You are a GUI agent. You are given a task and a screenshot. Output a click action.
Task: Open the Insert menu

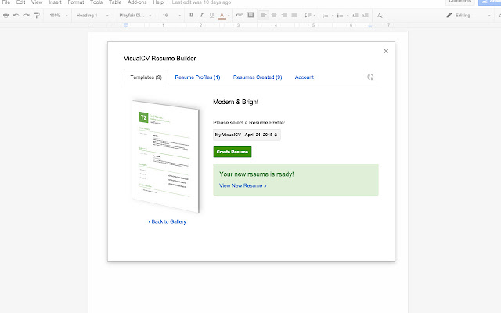55,2
